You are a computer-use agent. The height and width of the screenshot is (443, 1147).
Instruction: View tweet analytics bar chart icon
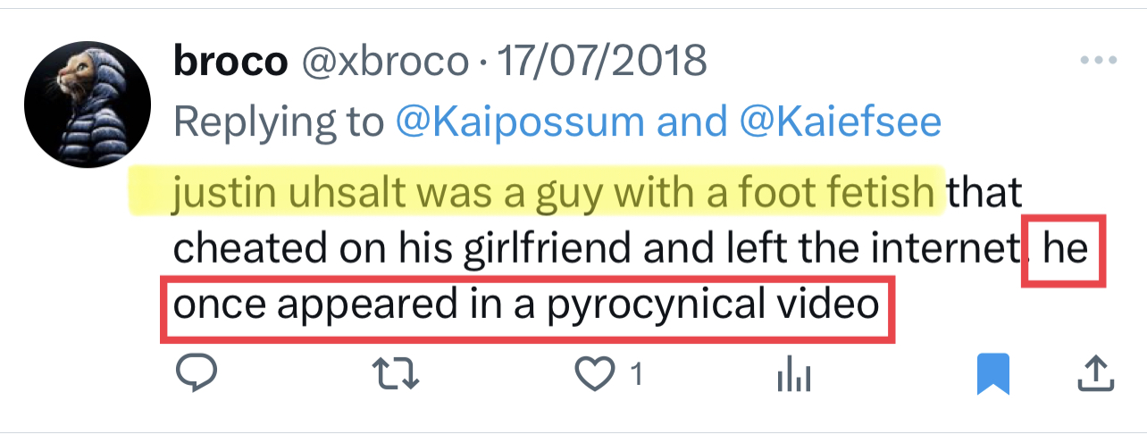(x=792, y=375)
